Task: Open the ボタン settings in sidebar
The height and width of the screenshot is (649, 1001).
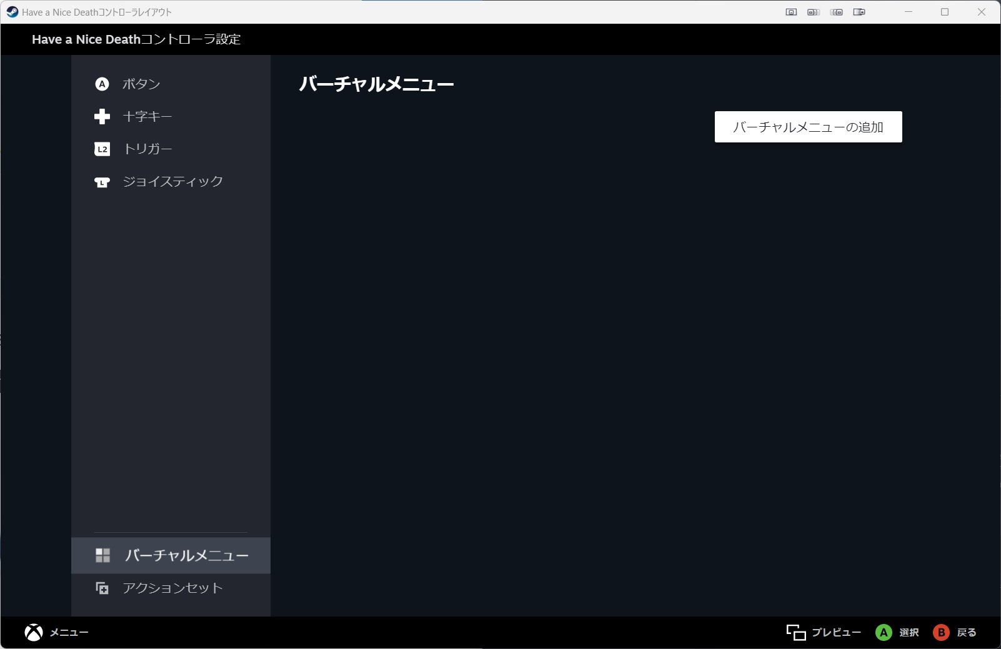Action: [171, 84]
